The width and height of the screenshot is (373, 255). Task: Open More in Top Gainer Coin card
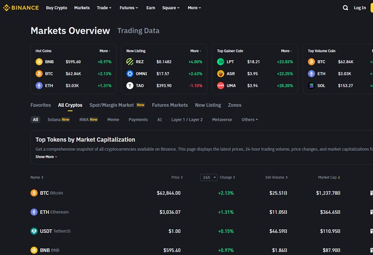point(286,51)
